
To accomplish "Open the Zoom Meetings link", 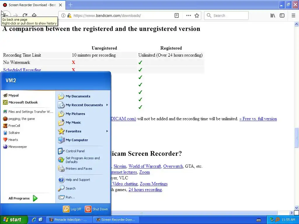I will pos(154,184).
